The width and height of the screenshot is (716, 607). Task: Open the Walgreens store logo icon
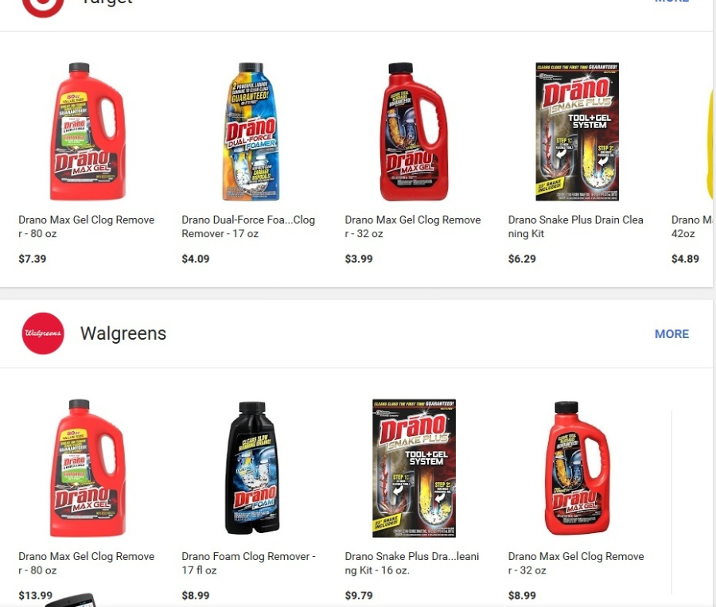click(43, 333)
